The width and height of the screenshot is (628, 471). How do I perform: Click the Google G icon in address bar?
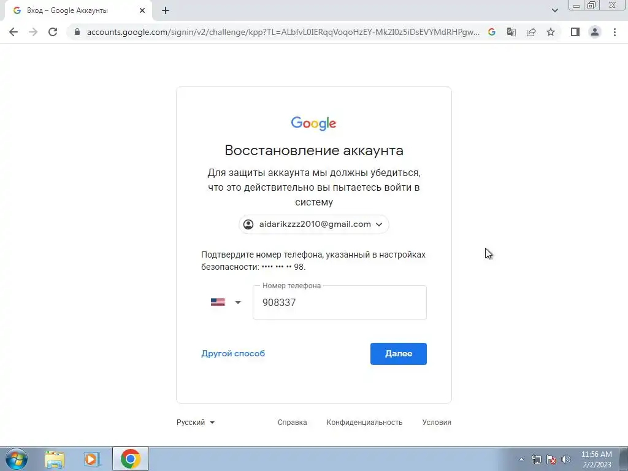click(491, 32)
